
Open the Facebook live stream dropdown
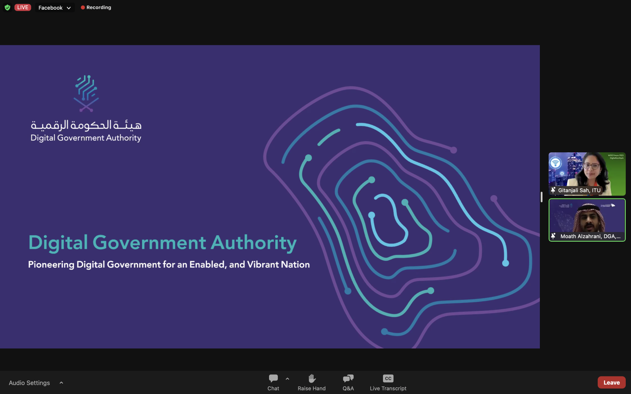(x=55, y=8)
